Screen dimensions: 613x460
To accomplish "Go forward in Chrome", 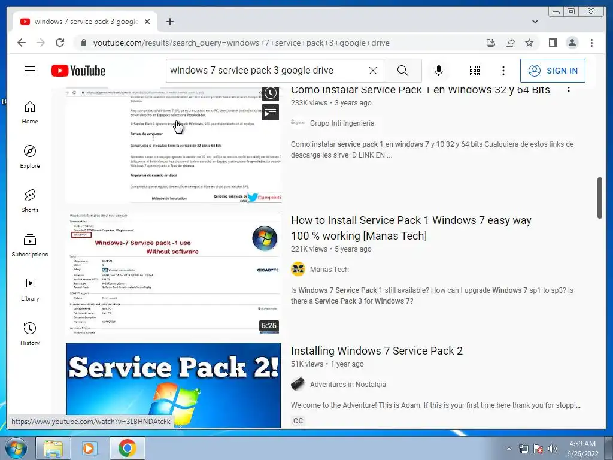I will (x=41, y=43).
